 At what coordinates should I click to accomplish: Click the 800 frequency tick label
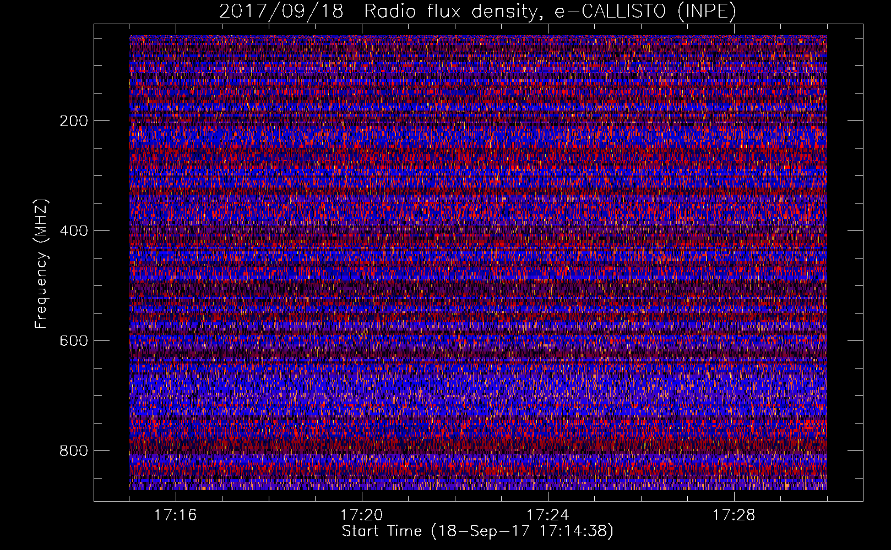(x=74, y=451)
